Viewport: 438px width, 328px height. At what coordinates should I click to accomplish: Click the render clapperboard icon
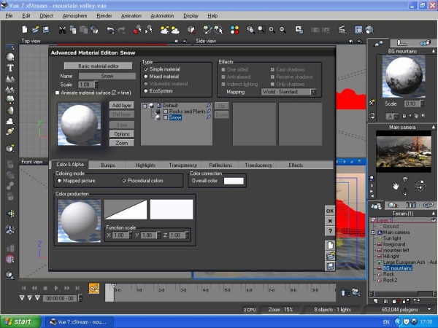342,30
